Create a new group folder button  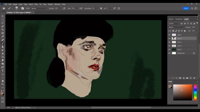[187, 78]
